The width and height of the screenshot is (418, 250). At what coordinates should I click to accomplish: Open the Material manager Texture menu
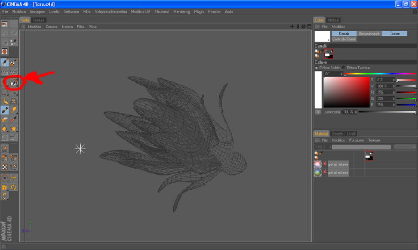tap(374, 140)
